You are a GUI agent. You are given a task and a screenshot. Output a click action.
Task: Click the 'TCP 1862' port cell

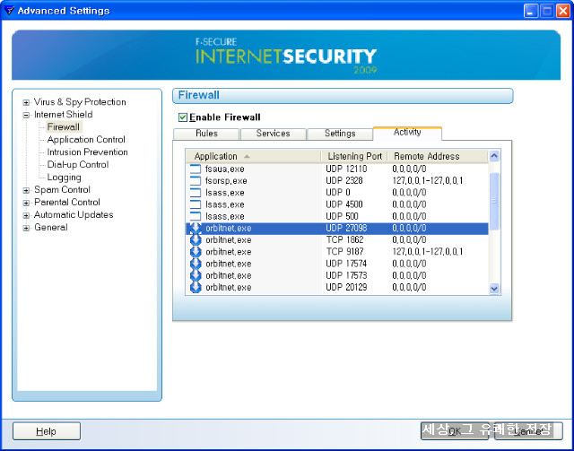pyautogui.click(x=344, y=239)
